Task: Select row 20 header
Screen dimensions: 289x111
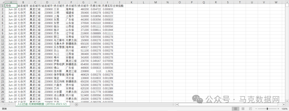Action: click(x=2, y=71)
